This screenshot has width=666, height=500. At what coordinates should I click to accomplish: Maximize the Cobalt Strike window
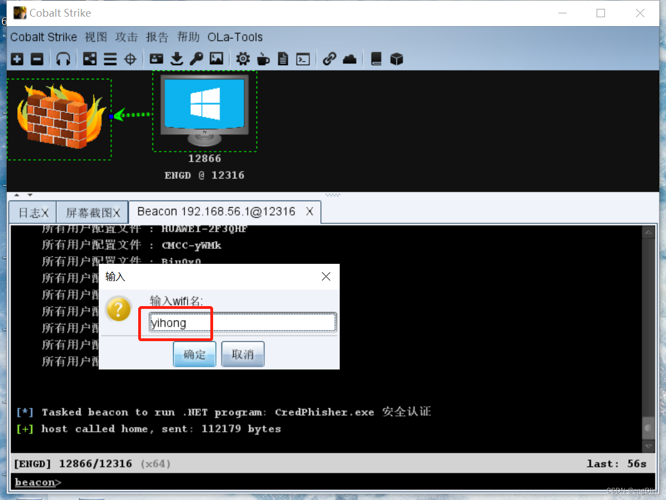pos(601,13)
